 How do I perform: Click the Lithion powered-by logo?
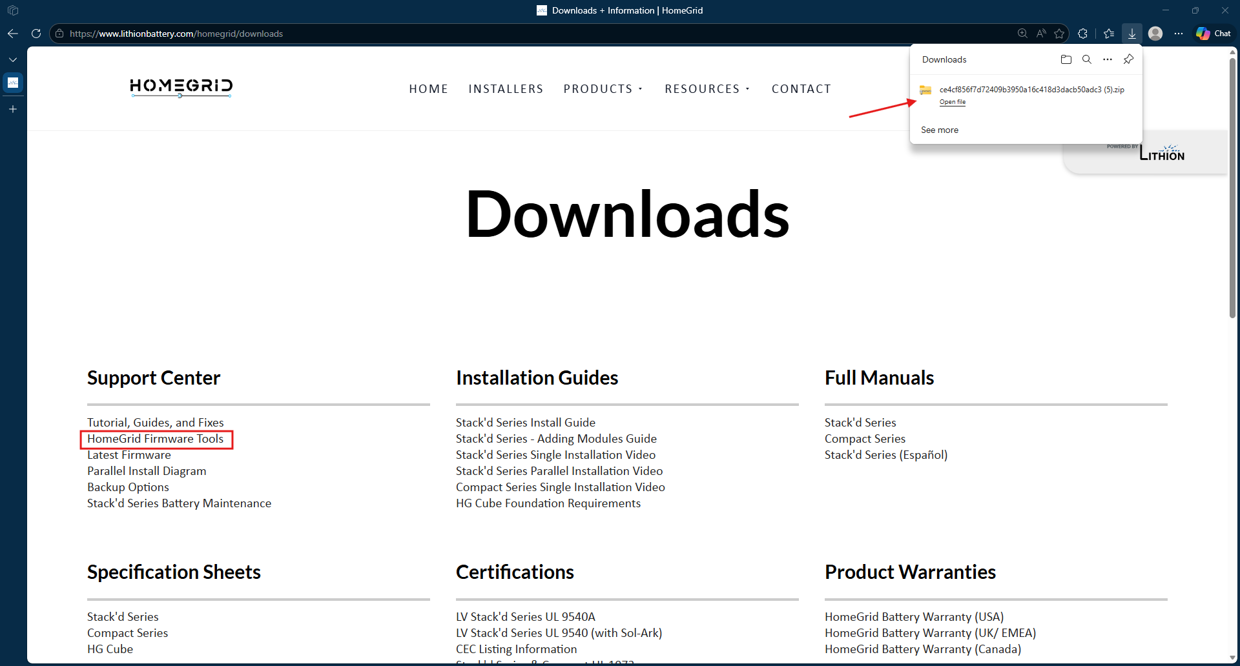(1162, 154)
